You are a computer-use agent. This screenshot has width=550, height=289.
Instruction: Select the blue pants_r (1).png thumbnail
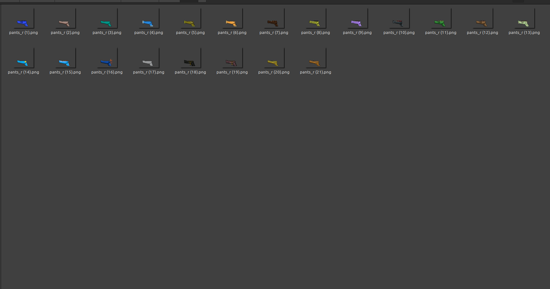23,19
